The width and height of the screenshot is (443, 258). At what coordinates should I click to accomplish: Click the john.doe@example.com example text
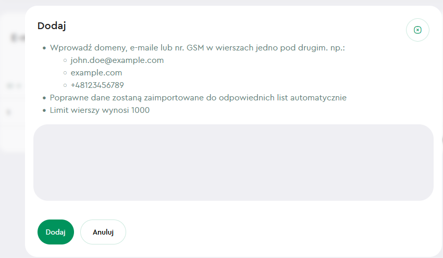pyautogui.click(x=117, y=60)
